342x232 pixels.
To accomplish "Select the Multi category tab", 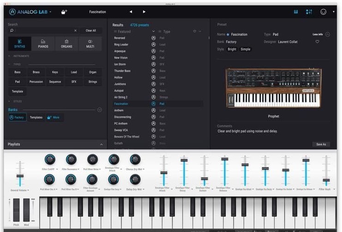I will tap(90, 44).
